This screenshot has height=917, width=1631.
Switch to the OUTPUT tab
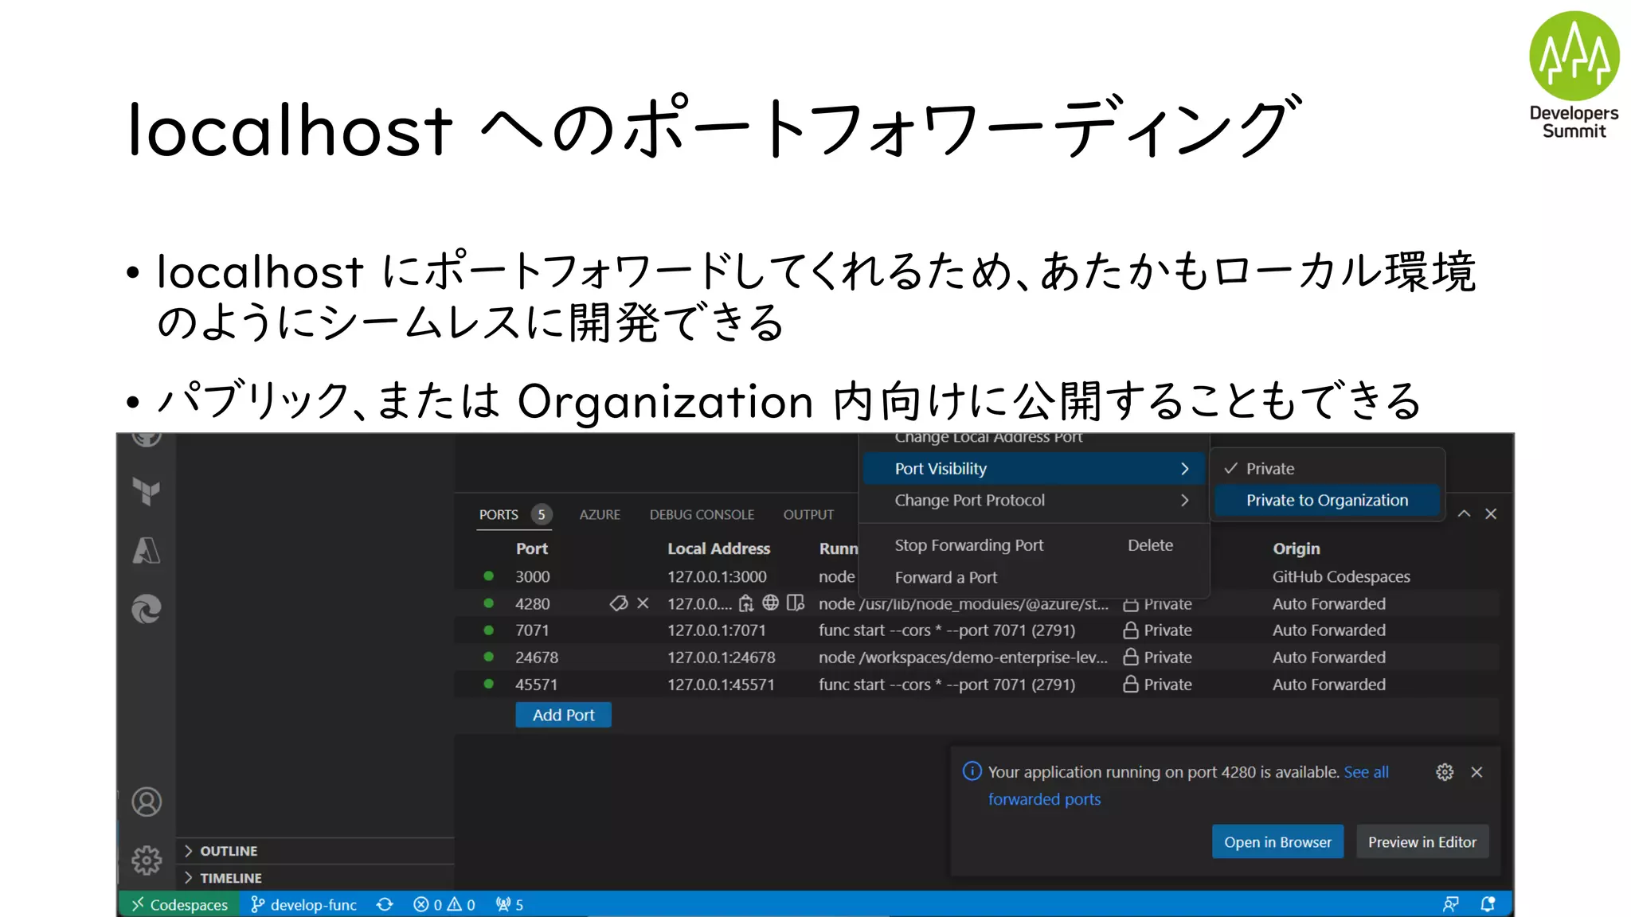pos(808,514)
